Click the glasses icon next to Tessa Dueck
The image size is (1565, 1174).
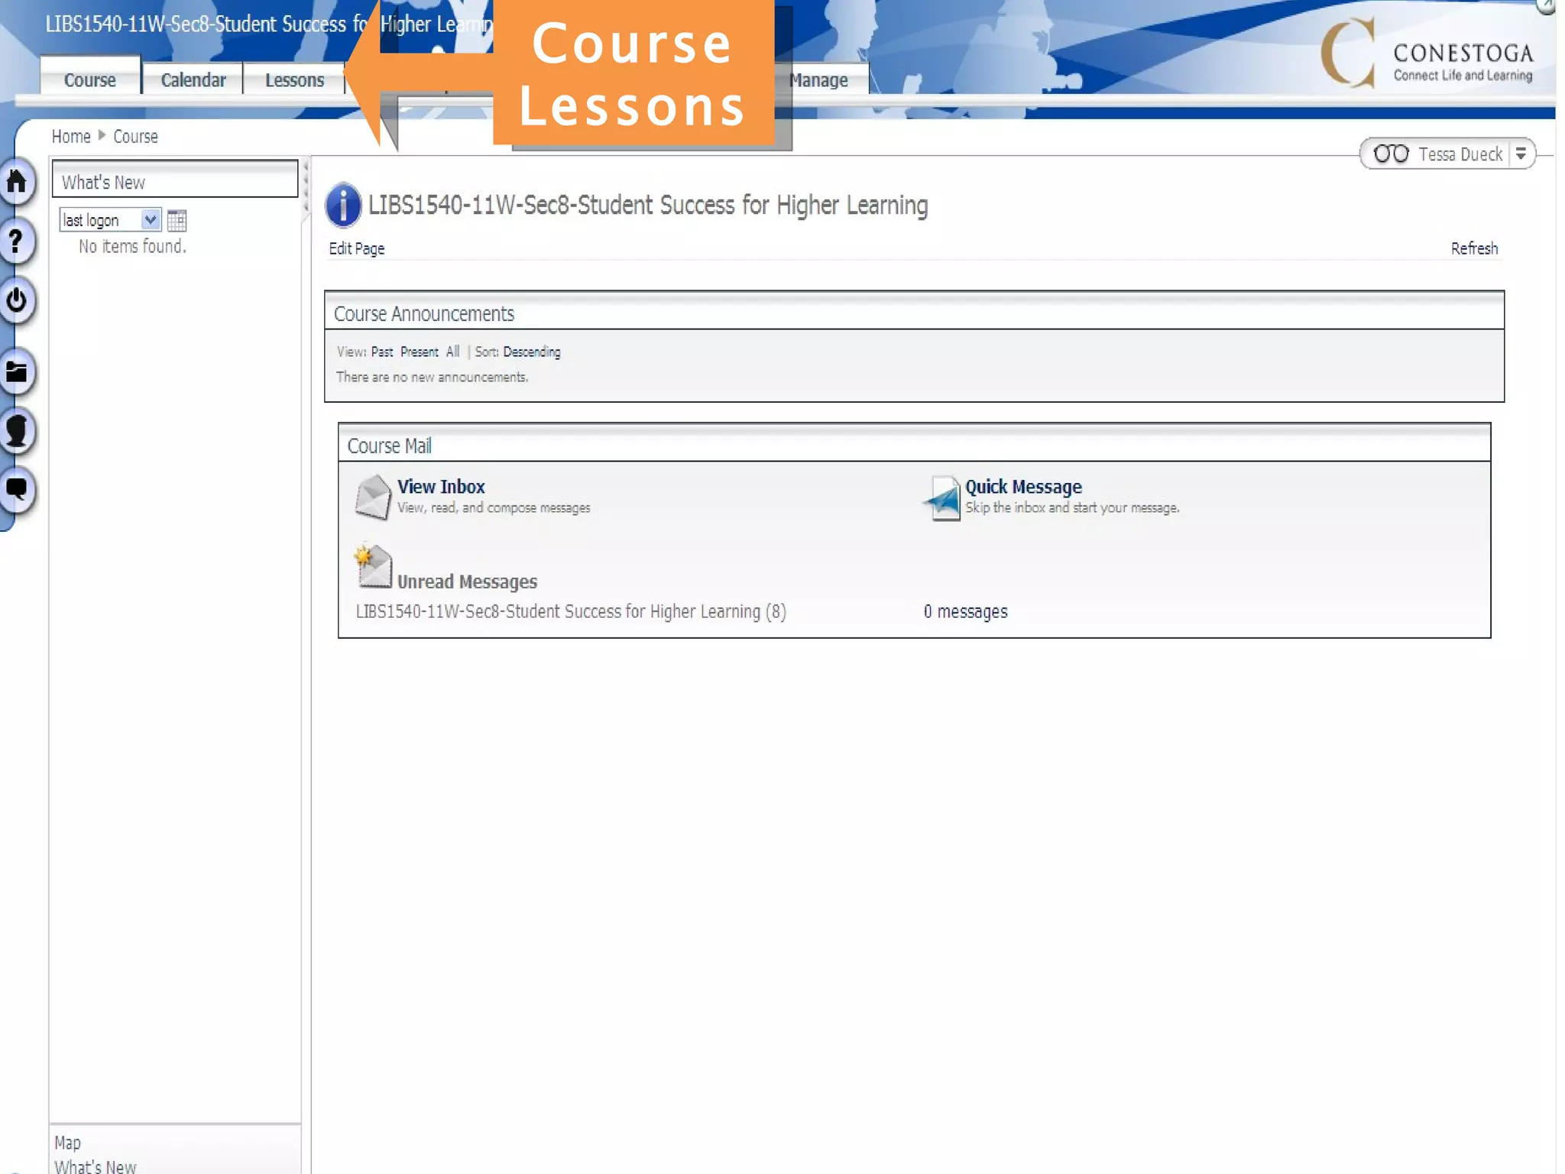1391,154
